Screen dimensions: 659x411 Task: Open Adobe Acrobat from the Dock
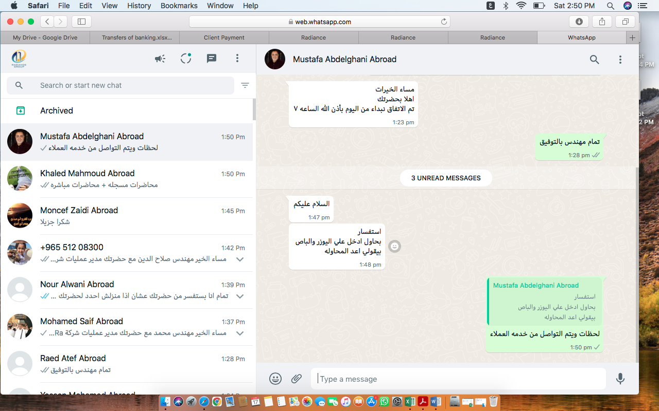(x=423, y=402)
